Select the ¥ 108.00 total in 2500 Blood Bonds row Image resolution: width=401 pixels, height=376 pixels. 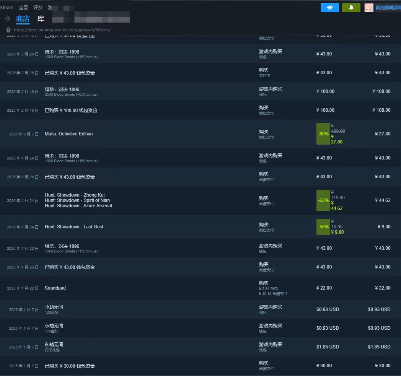(381, 91)
